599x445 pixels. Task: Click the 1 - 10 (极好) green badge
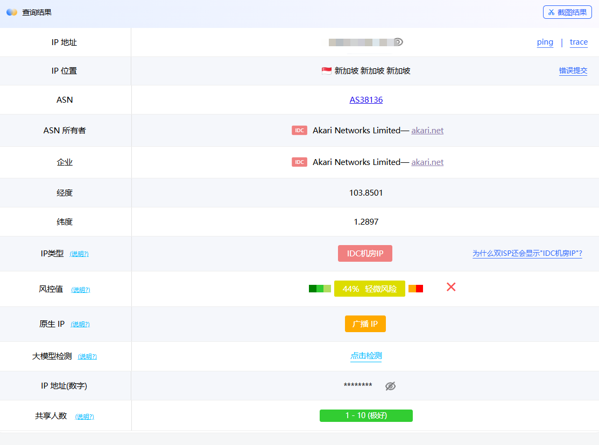[x=366, y=415]
